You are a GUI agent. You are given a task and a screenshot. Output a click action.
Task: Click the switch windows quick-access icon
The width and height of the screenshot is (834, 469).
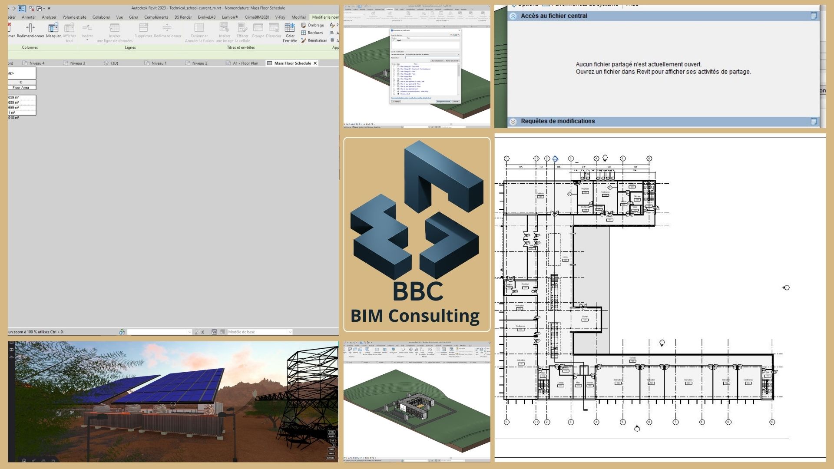tap(39, 8)
